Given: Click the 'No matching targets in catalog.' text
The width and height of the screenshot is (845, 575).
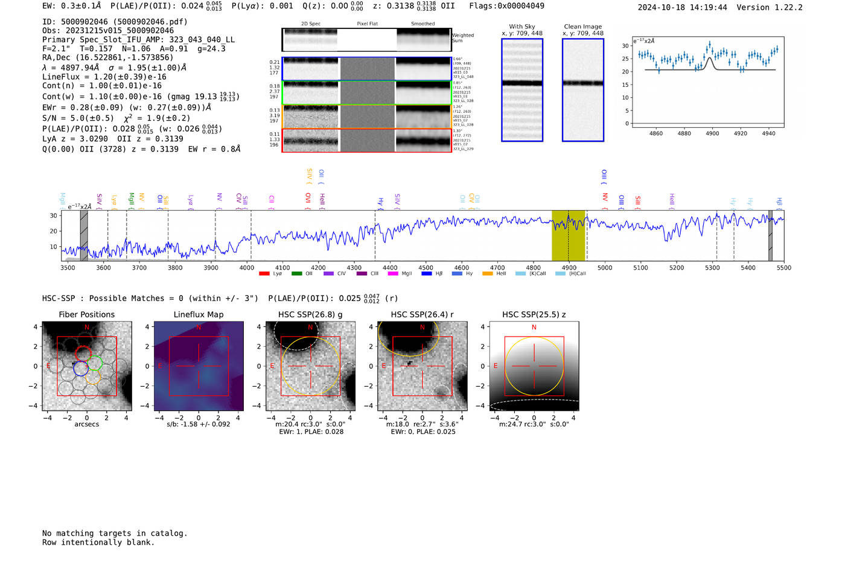Looking at the screenshot, I should (115, 533).
